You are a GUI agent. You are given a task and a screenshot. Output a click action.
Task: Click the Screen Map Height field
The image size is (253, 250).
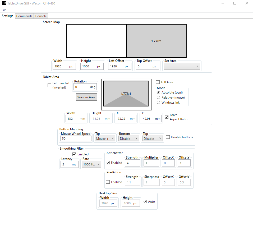coord(92,66)
